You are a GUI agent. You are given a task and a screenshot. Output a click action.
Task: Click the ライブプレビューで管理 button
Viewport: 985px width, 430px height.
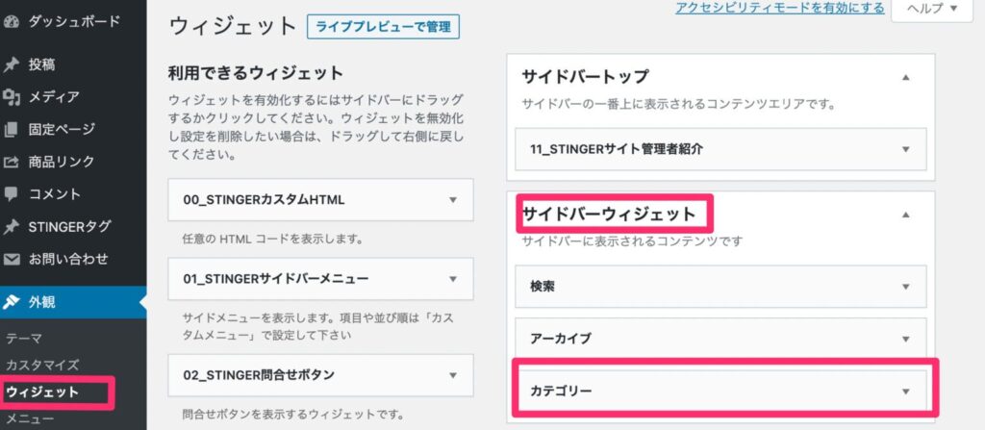point(383,27)
